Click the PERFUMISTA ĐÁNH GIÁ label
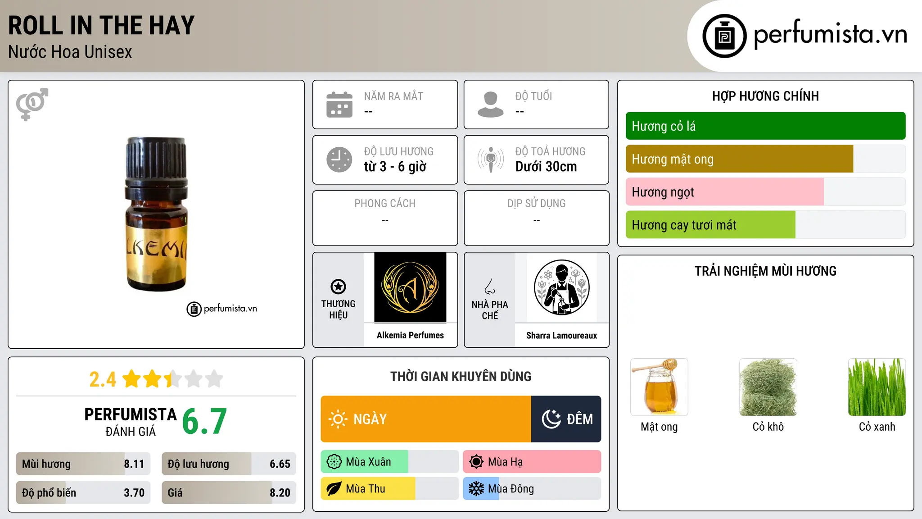The image size is (922, 519). 131,422
